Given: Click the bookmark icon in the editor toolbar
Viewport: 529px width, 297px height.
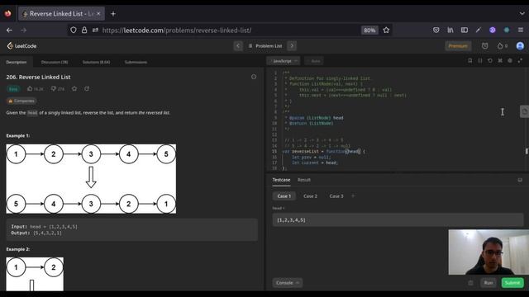Looking at the screenshot, I should pyautogui.click(x=470, y=60).
